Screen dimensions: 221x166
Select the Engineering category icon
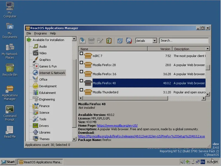36,99
